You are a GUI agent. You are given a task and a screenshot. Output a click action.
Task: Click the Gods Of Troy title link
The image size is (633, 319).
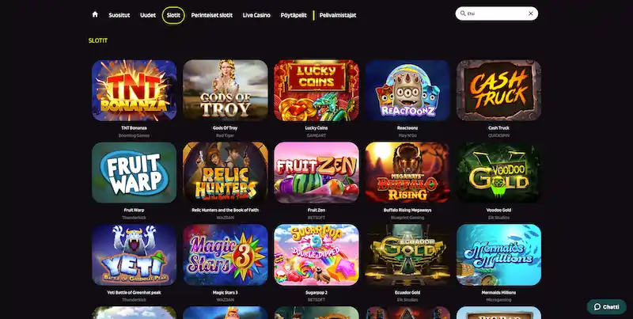point(226,128)
